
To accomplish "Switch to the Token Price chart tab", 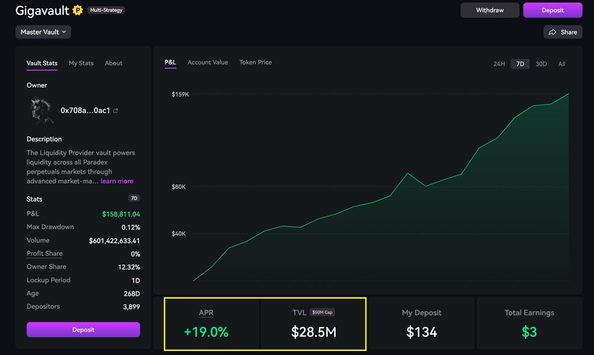I will click(255, 62).
